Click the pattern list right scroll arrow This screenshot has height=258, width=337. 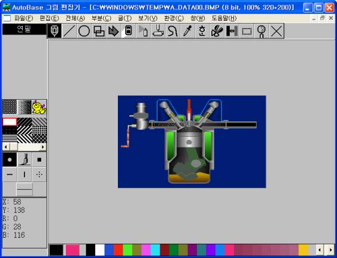(43, 147)
